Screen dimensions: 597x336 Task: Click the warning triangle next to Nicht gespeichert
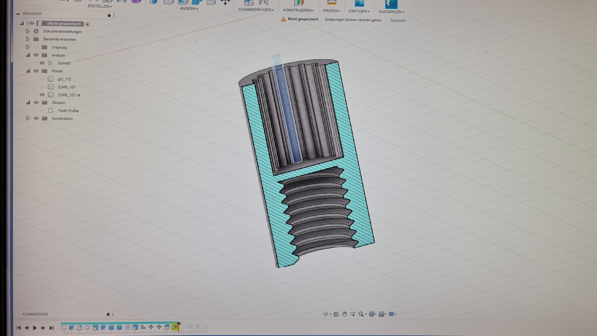283,19
